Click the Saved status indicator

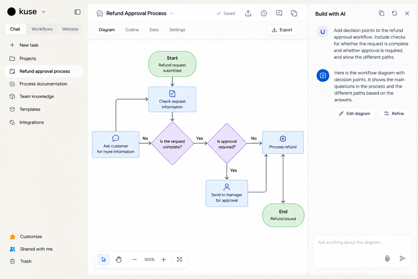coord(226,13)
